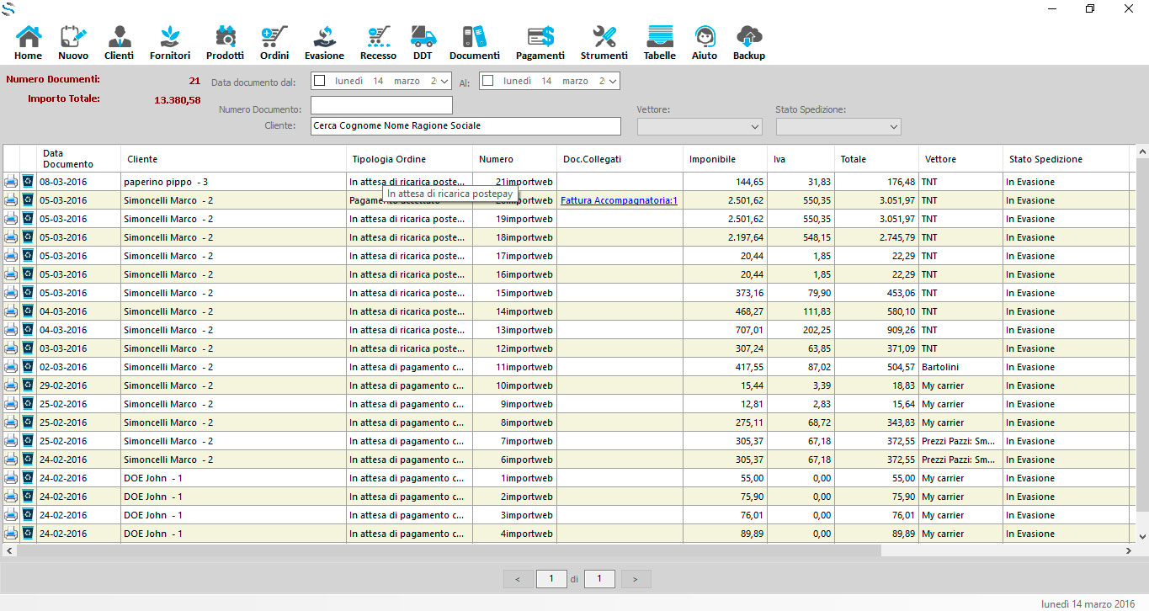Open Pagamenti from the toolbar

[540, 42]
